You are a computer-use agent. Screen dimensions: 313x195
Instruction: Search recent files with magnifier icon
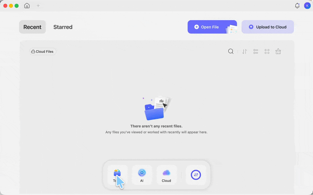point(231,51)
